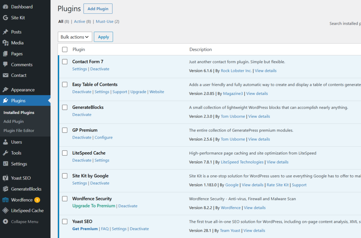
Task: Click the Settings sliders icon in sidebar
Action: click(6, 164)
